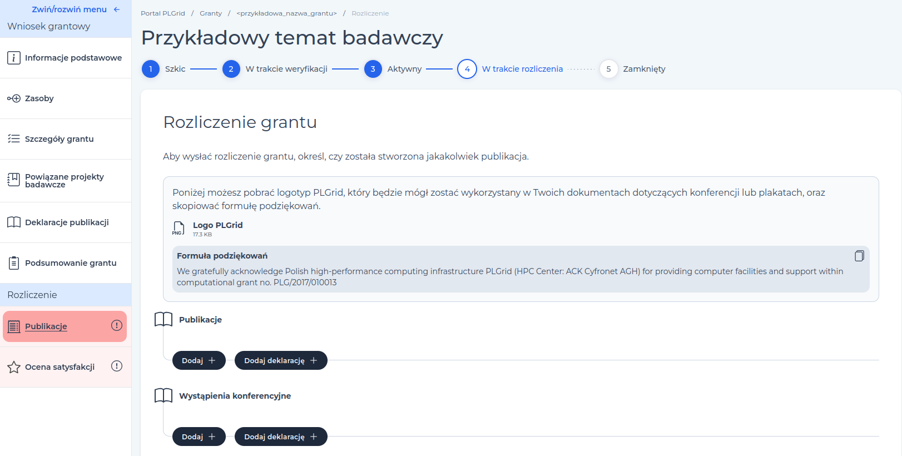Click the 17.3 KB file size text
This screenshot has height=456, width=902.
coord(202,235)
